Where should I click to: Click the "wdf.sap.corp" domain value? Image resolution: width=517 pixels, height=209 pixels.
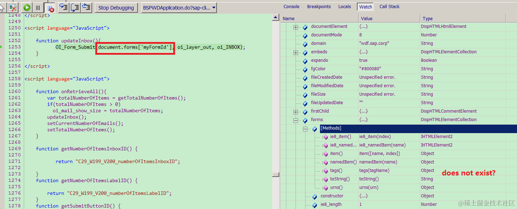click(374, 43)
